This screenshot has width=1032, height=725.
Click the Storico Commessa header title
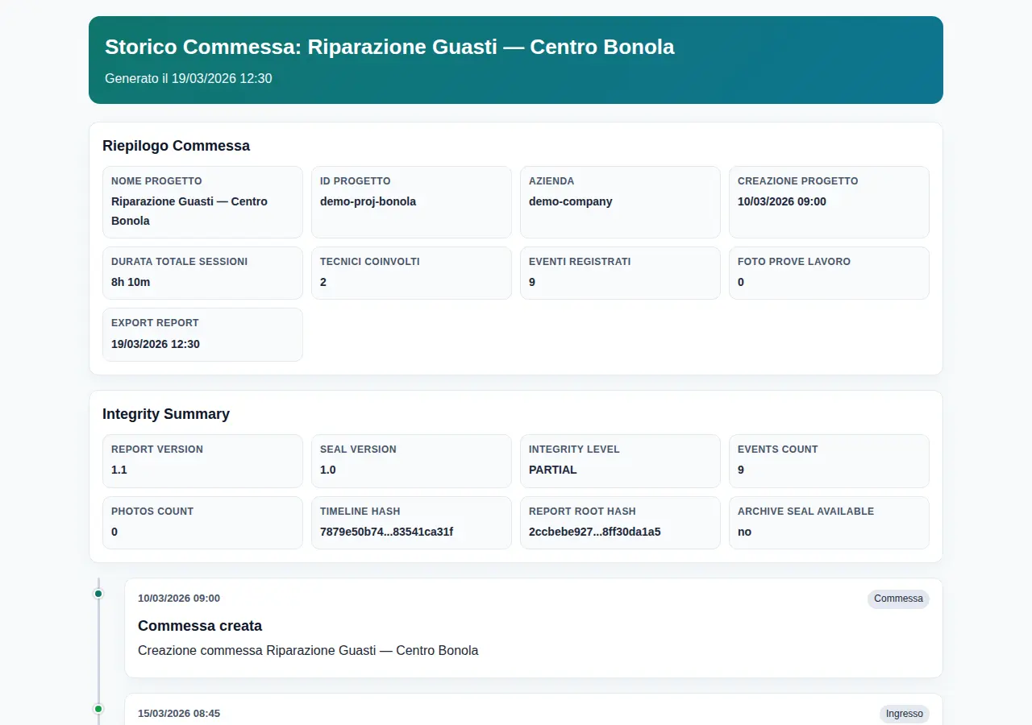(x=389, y=47)
